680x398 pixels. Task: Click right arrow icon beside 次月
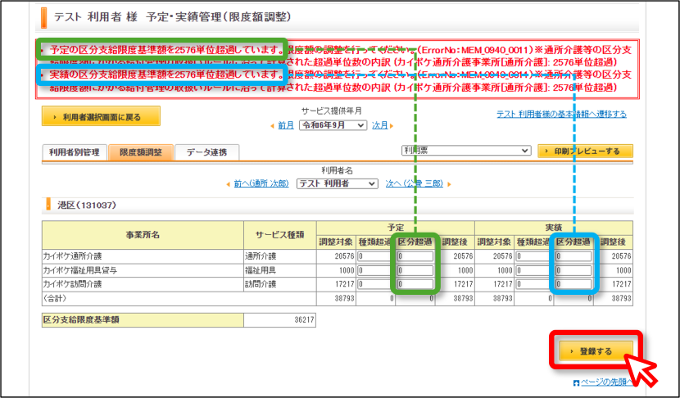[392, 126]
